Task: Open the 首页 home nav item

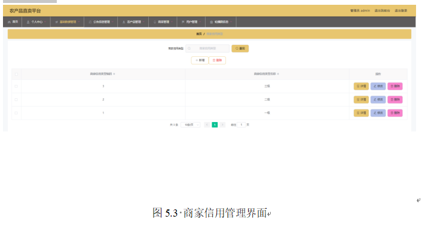Action: click(13, 22)
